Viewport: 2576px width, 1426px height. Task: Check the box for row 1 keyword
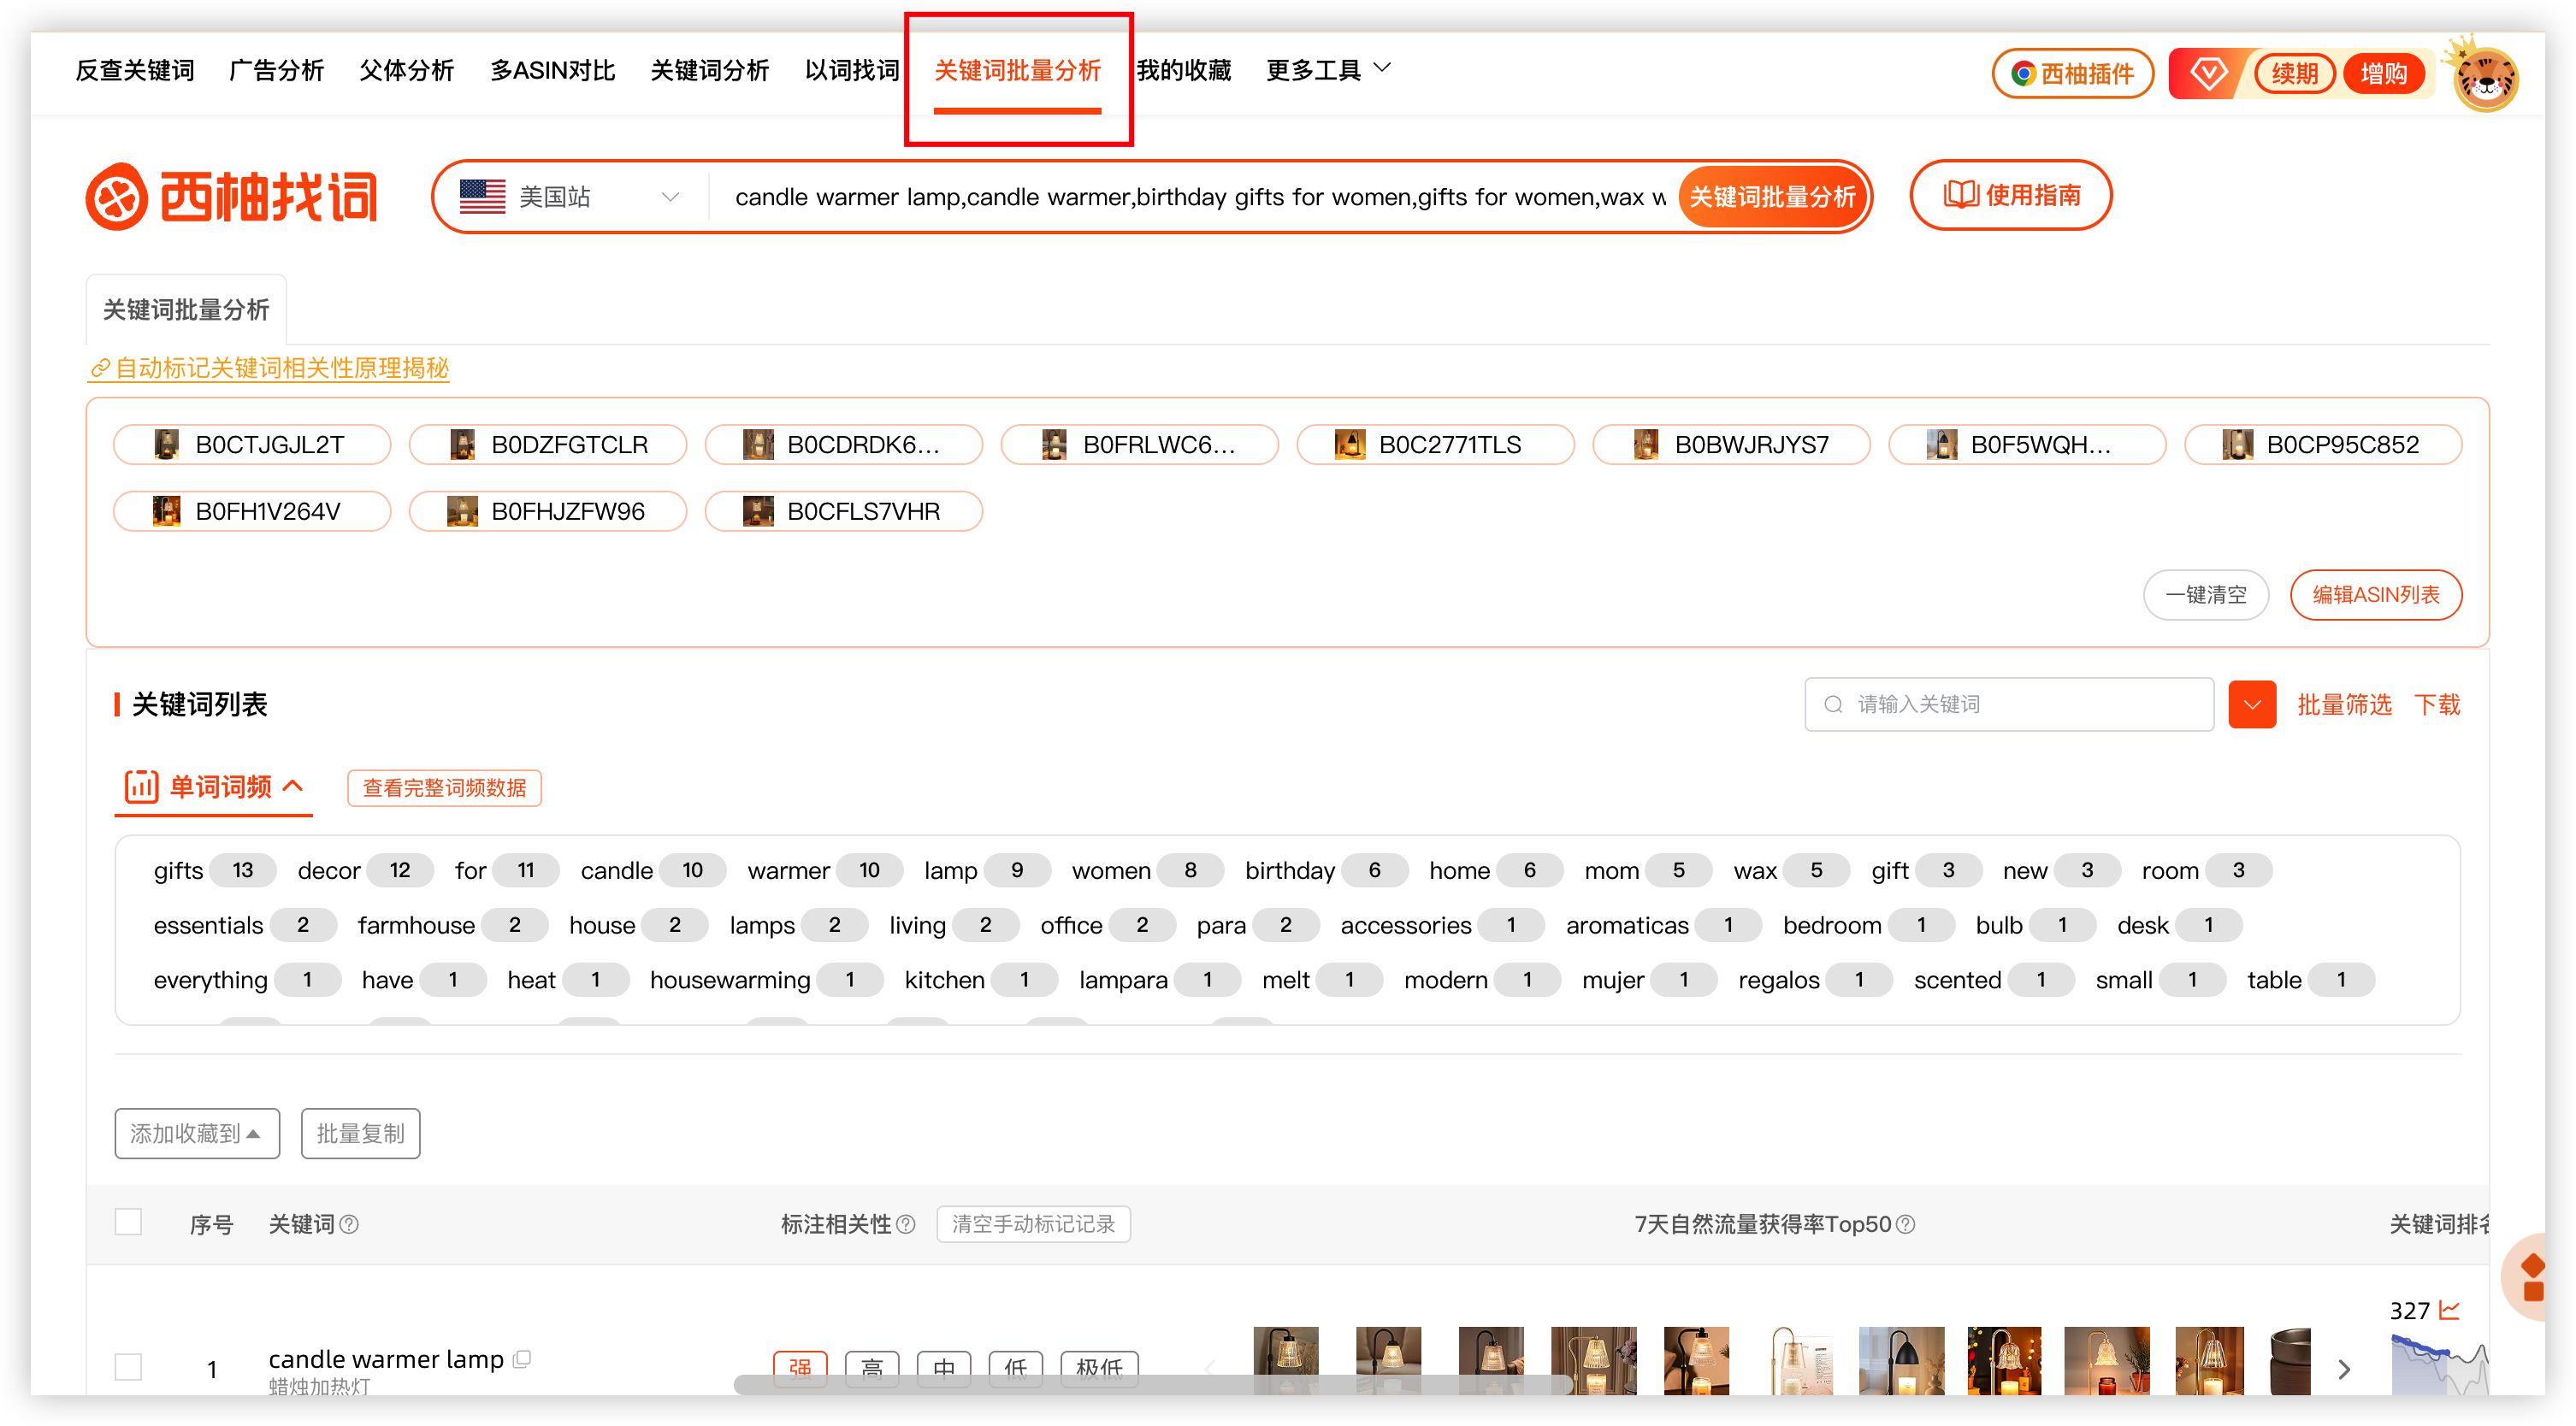(128, 1366)
